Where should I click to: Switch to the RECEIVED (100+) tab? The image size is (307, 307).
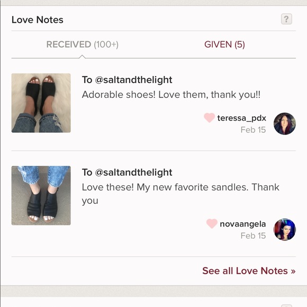[82, 44]
